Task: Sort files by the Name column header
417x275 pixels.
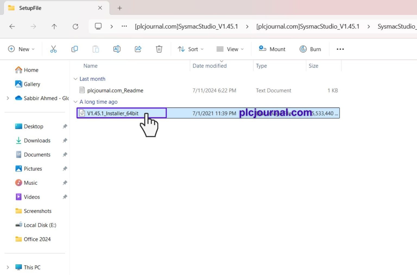Action: pyautogui.click(x=90, y=65)
